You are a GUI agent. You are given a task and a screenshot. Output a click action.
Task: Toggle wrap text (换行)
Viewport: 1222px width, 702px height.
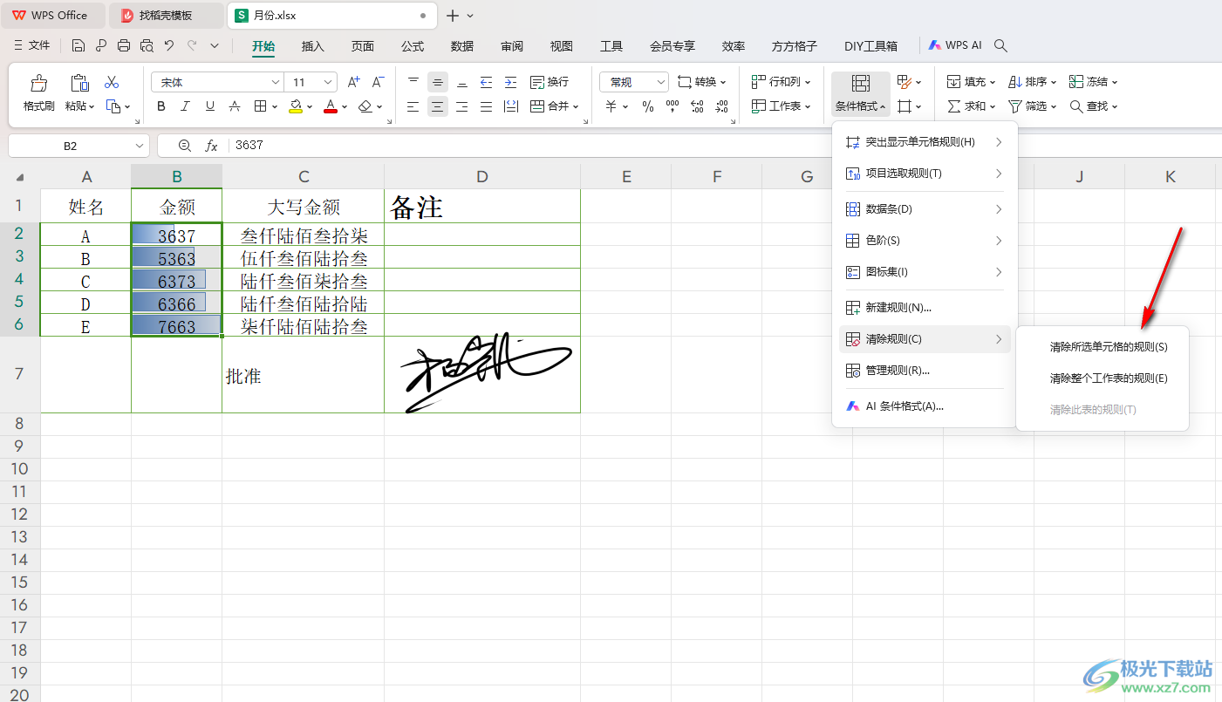550,82
